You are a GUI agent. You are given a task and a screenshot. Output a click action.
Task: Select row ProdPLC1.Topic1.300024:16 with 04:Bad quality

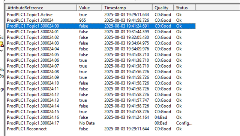click(x=101, y=117)
